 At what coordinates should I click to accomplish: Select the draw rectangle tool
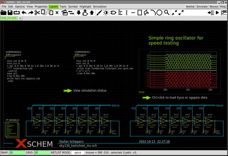point(140,12)
